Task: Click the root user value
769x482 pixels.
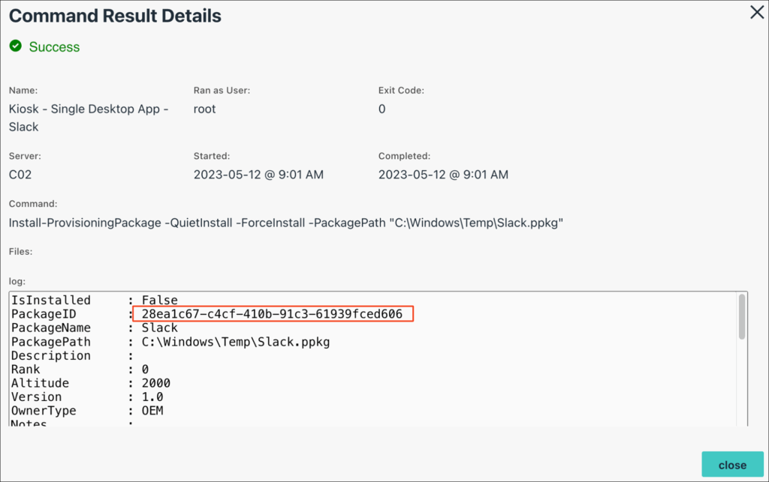Action: [x=204, y=109]
